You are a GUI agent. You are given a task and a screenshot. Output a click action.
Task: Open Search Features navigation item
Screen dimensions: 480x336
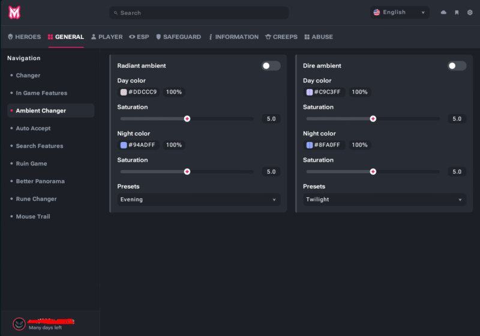[40, 146]
